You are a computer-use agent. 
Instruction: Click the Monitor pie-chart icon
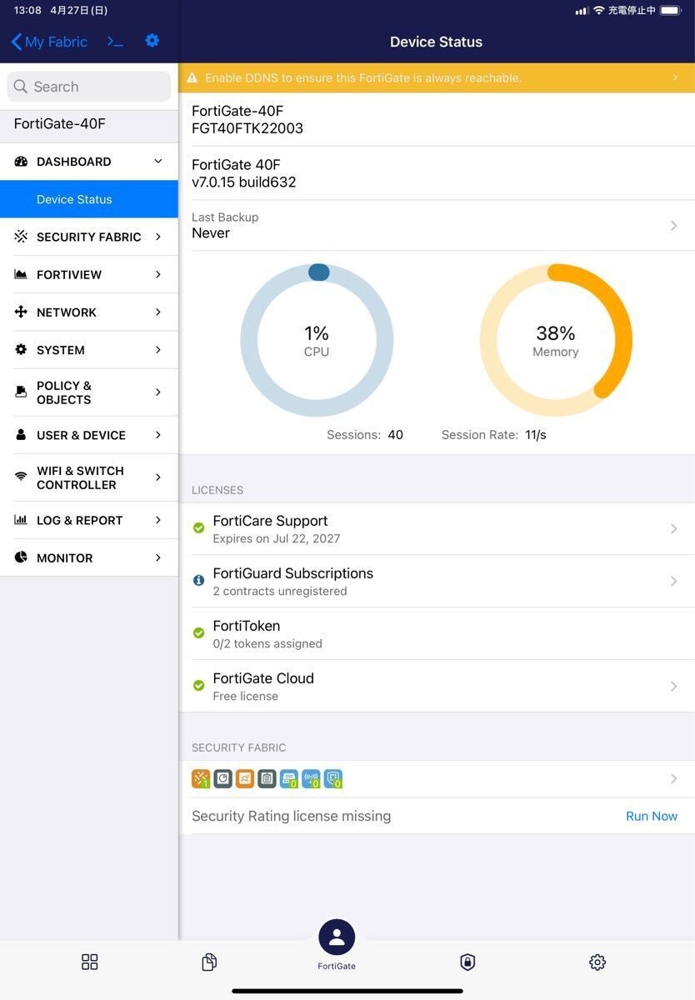point(22,557)
